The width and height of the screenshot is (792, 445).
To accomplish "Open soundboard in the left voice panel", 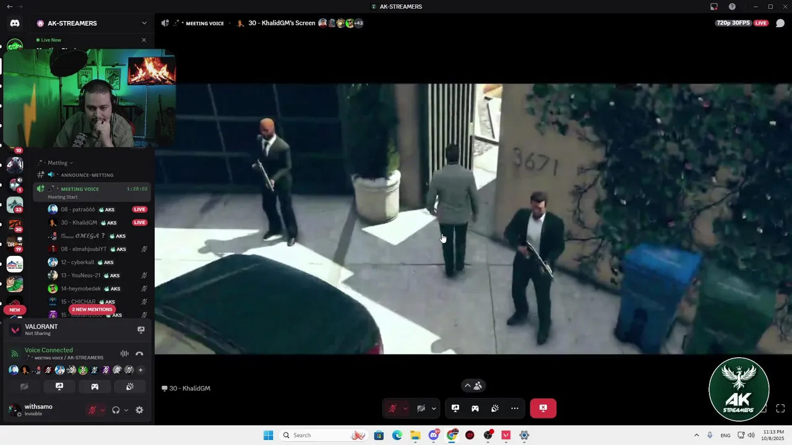I will click(x=130, y=386).
